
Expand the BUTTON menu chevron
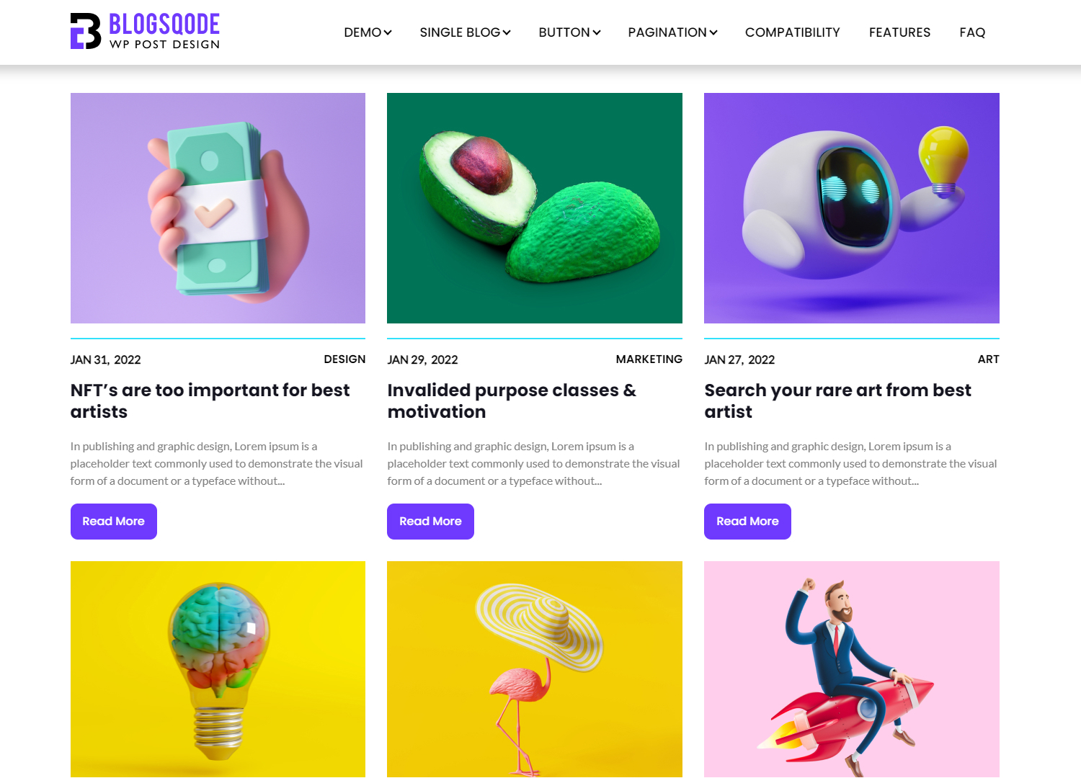click(597, 32)
